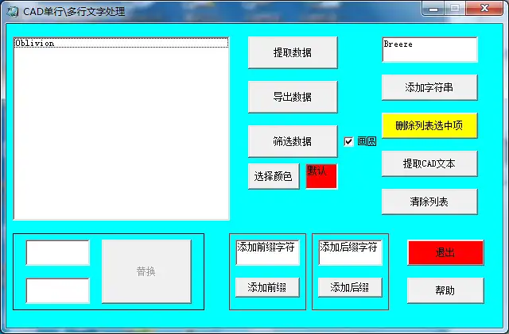This screenshot has width=509, height=334.
Task: Click the red 退出 button
Action: [x=445, y=253]
